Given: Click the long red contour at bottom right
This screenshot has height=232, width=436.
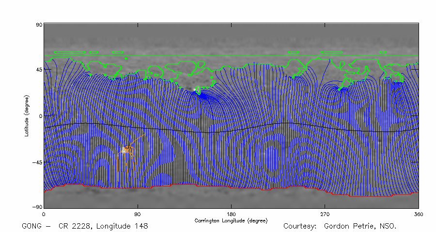Looking at the screenshot, I should (x=373, y=196).
